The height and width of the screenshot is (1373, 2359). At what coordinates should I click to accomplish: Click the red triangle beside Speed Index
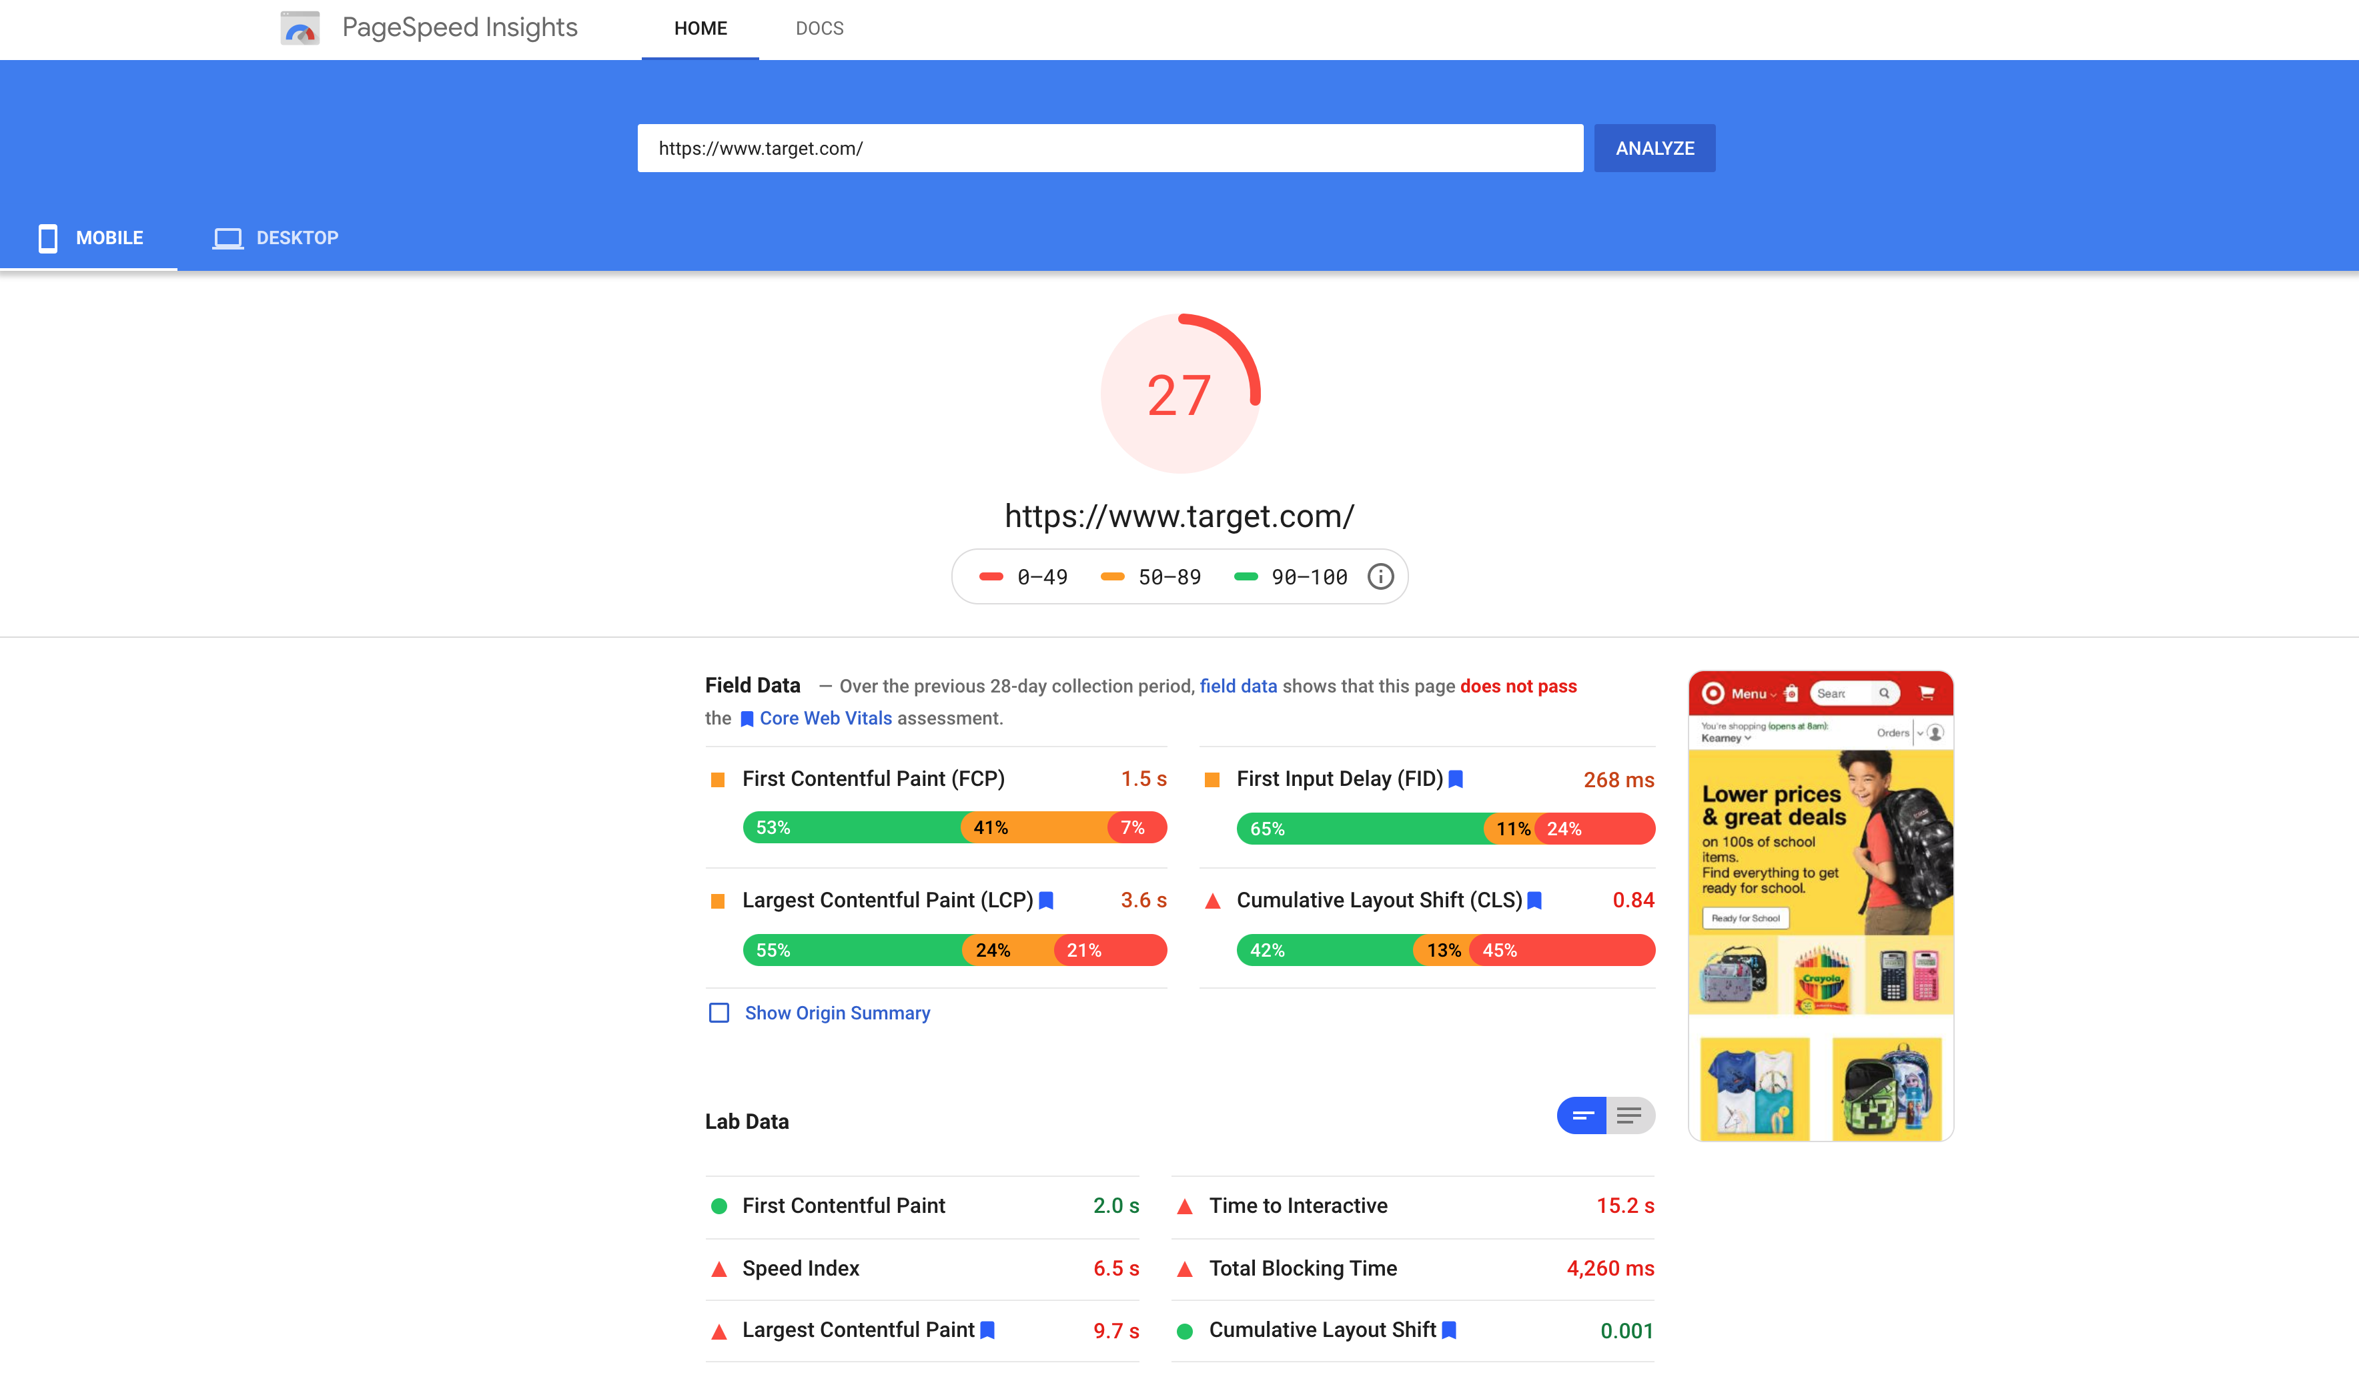click(719, 1269)
